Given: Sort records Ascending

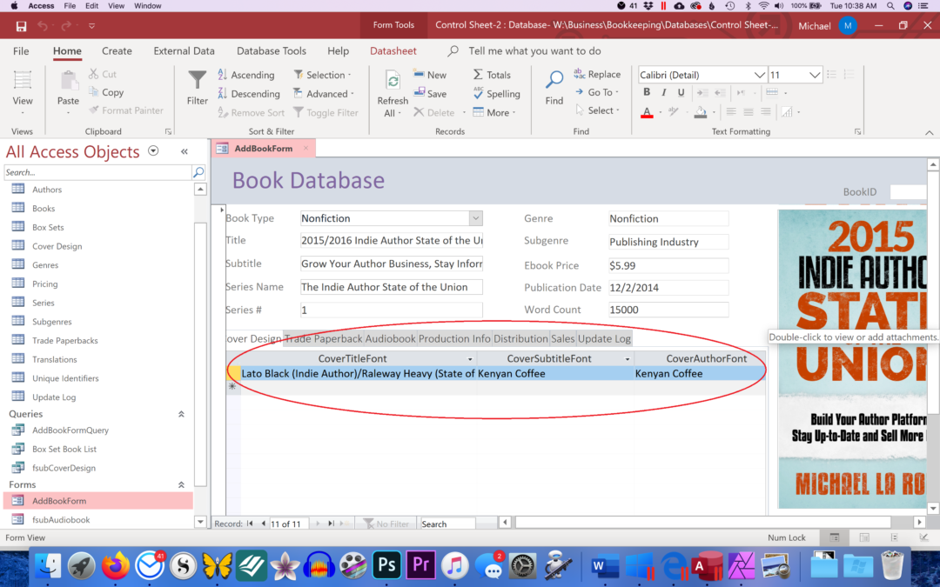Looking at the screenshot, I should coord(246,75).
